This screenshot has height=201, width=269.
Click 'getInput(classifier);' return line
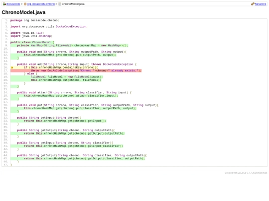click(x=67, y=146)
